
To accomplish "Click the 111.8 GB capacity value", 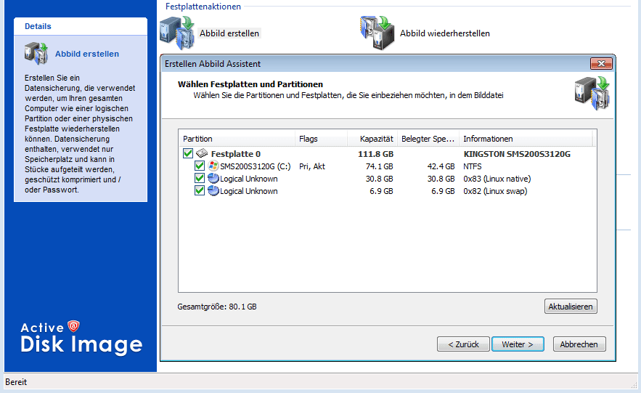I will pyautogui.click(x=376, y=154).
